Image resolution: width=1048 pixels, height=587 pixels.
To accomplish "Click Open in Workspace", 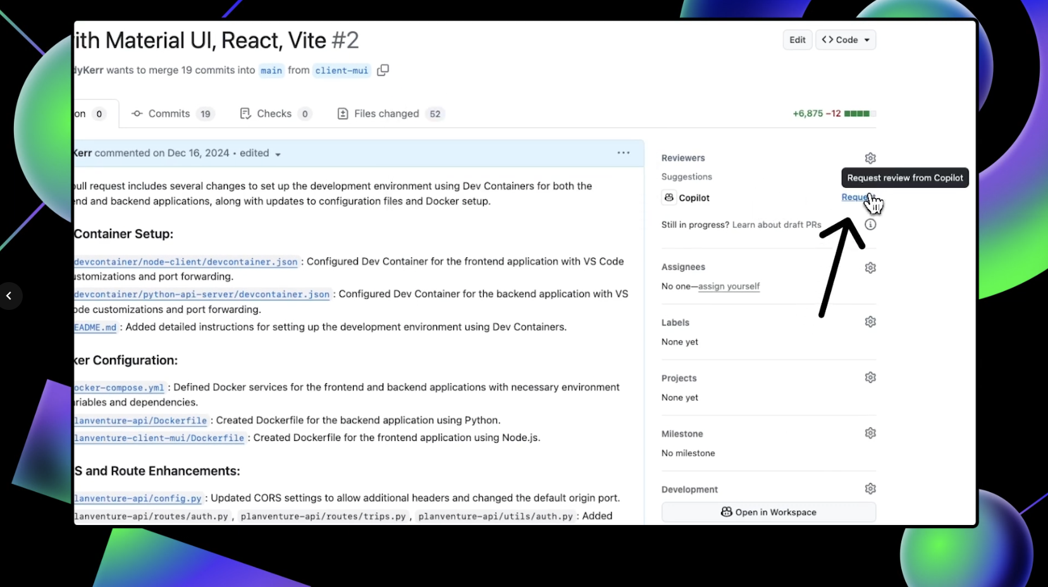I will [x=768, y=512].
